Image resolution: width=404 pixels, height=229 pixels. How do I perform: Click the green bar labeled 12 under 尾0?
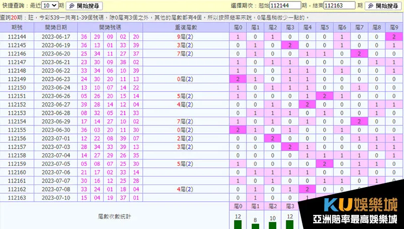point(238,224)
